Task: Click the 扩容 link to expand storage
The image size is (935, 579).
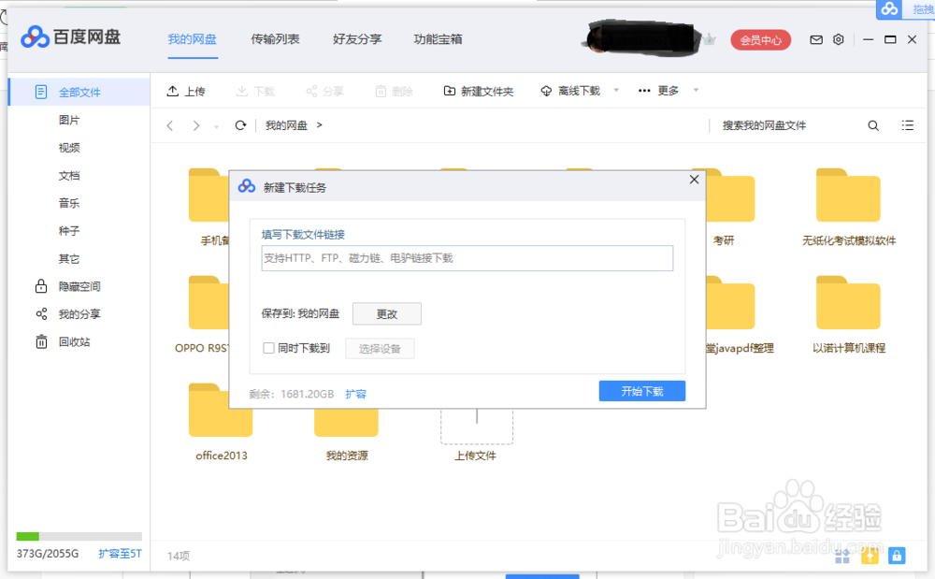Action: pos(355,394)
